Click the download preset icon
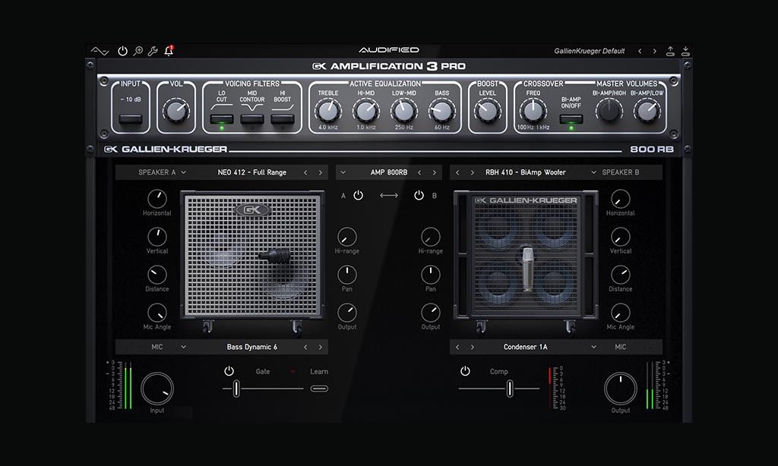 pos(685,51)
